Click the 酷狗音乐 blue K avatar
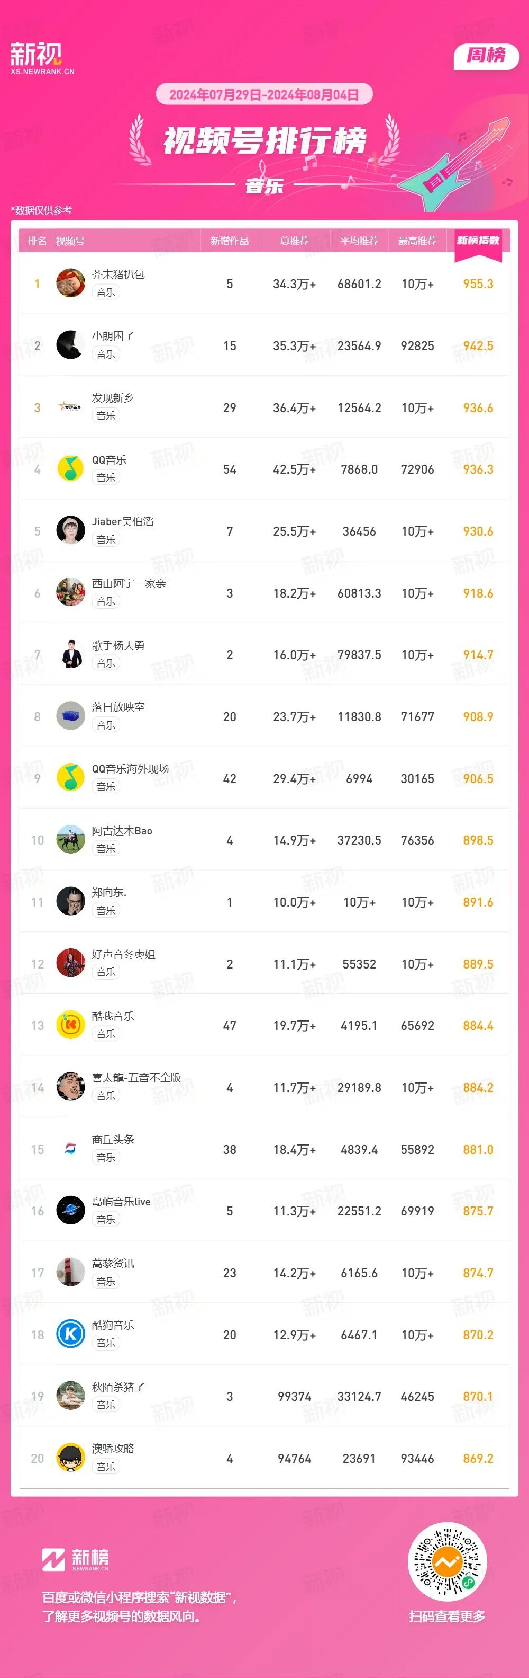The height and width of the screenshot is (1678, 529). (70, 1334)
